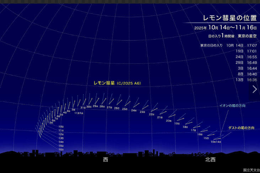Click the 20日 comet marker label

click(x=169, y=121)
